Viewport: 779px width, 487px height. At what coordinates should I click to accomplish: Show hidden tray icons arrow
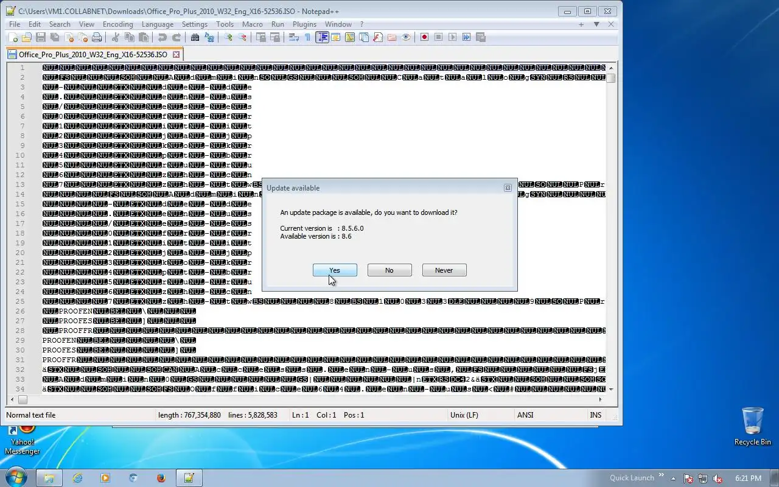674,478
